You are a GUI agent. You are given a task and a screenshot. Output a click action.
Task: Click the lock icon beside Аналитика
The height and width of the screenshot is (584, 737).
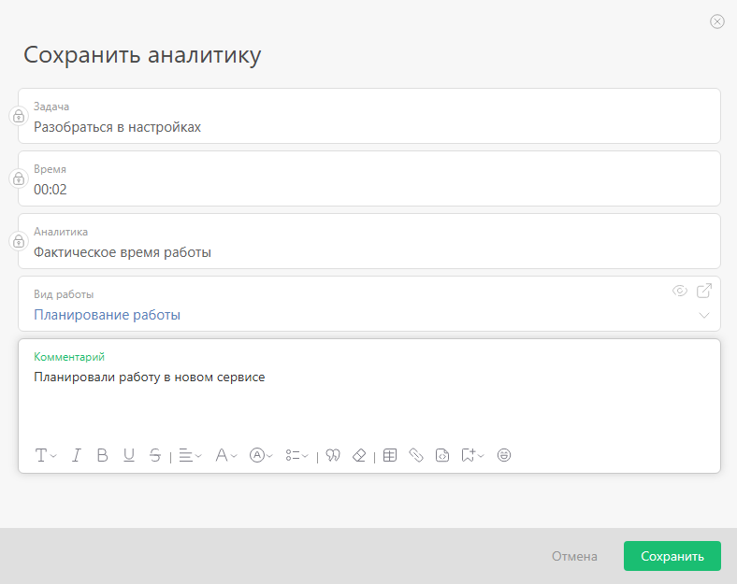pos(19,241)
